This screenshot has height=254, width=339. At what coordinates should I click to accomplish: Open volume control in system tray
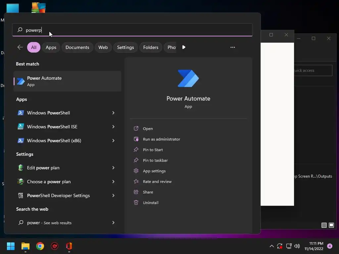[297, 246]
